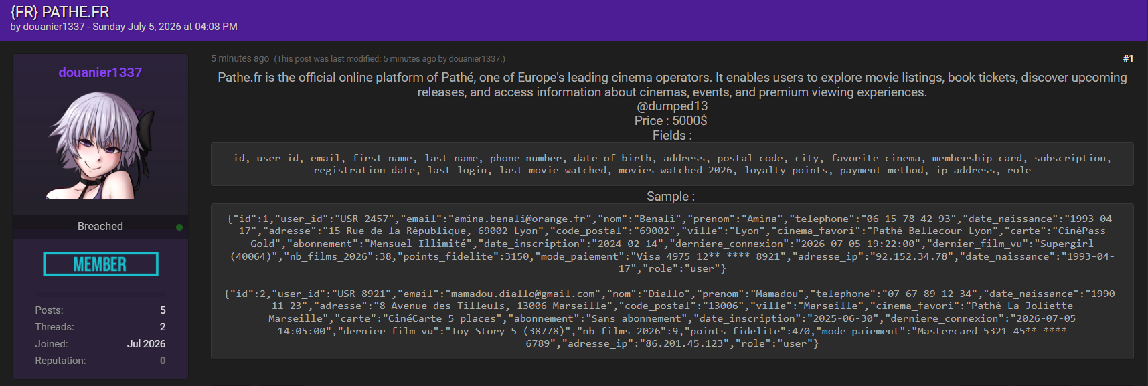Click the green online status dot
Viewport: 1148px width, 386px height.
coord(179,227)
